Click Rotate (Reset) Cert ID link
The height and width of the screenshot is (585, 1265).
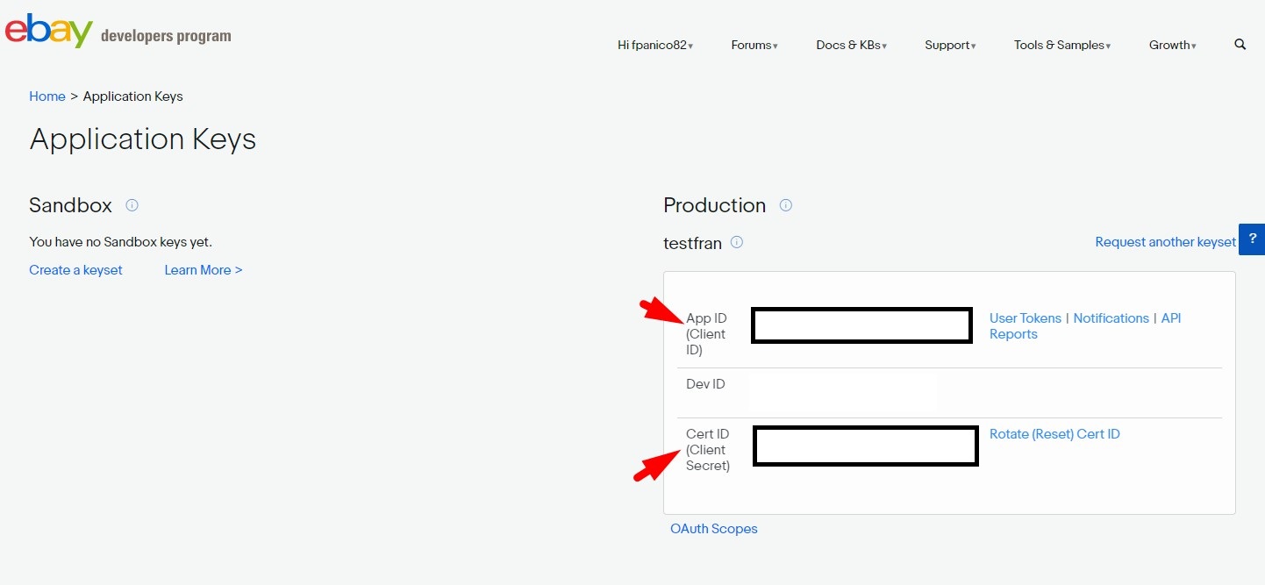click(1054, 434)
